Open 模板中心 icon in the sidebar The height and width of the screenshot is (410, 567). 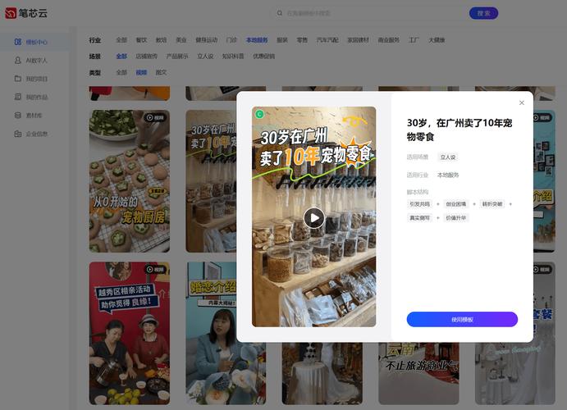point(18,42)
